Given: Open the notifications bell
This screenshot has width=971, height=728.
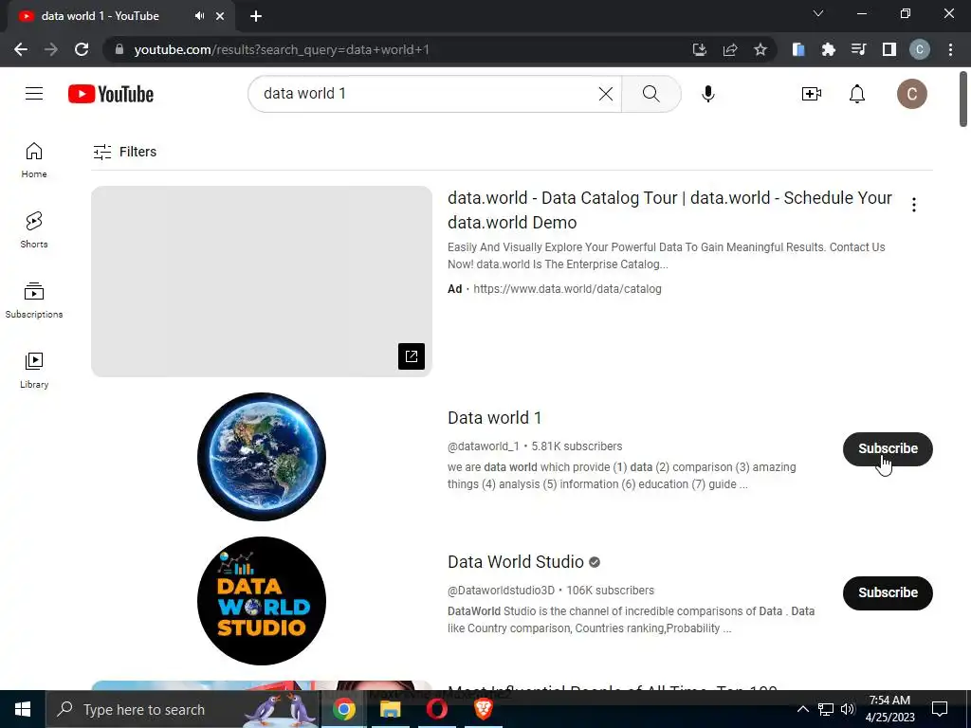Looking at the screenshot, I should pos(857,94).
